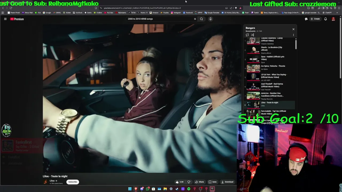This screenshot has width=342, height=192.
Task: Select AntsLive - Number One Candidate
Action: 269,96
